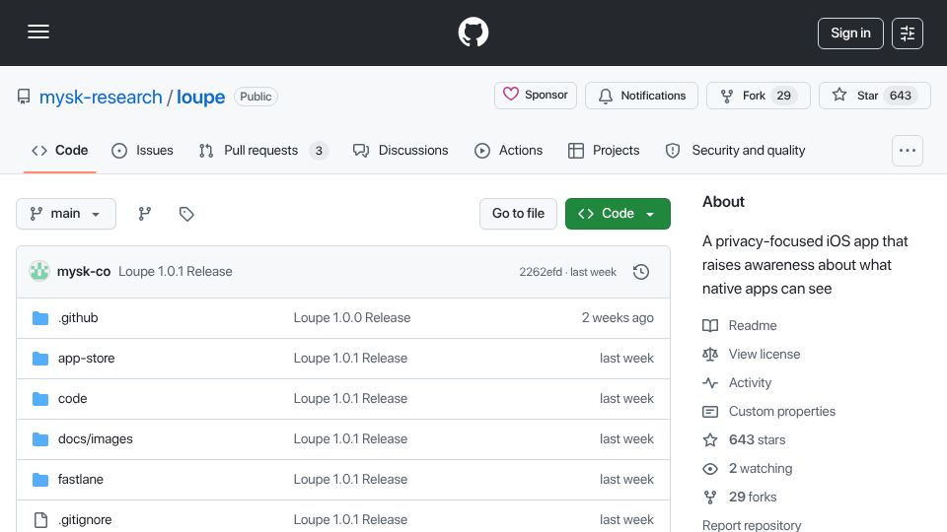Select the Code tab
This screenshot has width=947, height=532.
[x=60, y=150]
